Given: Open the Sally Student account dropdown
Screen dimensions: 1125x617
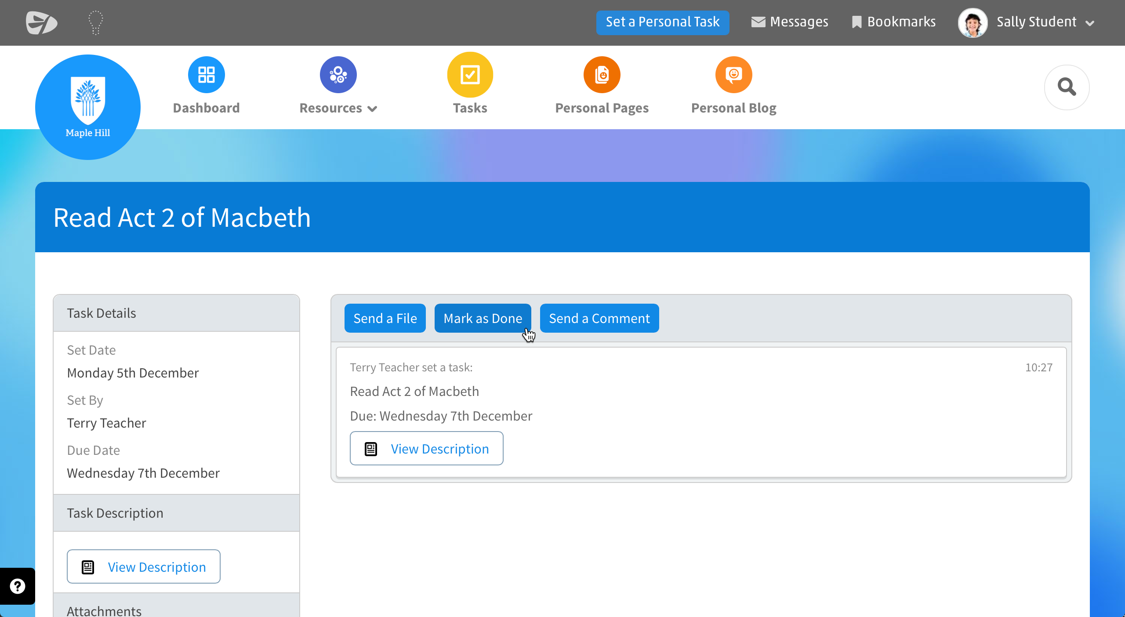Looking at the screenshot, I should click(x=1089, y=23).
